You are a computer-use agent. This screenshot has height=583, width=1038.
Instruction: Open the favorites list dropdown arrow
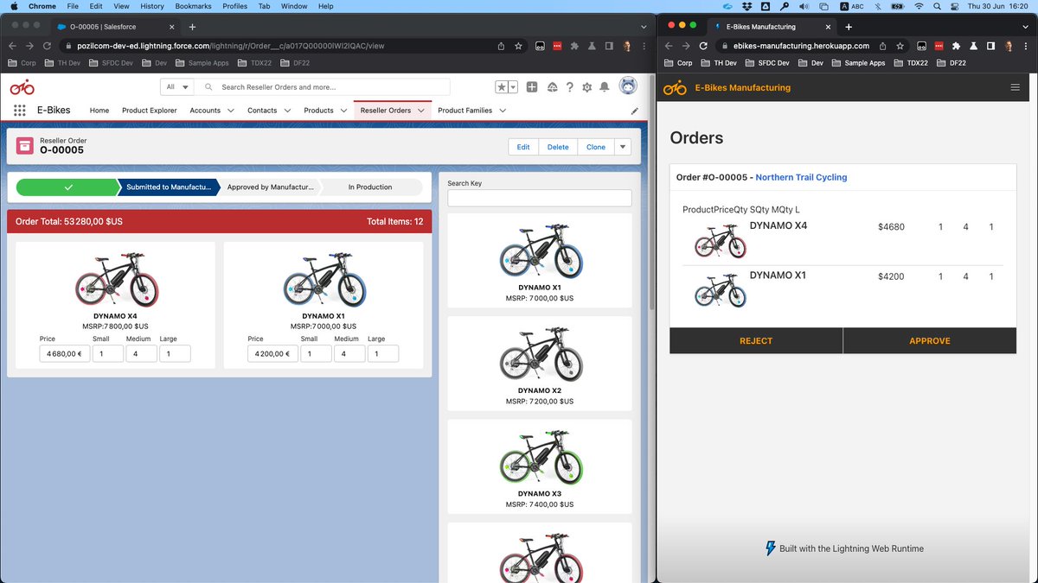[513, 87]
